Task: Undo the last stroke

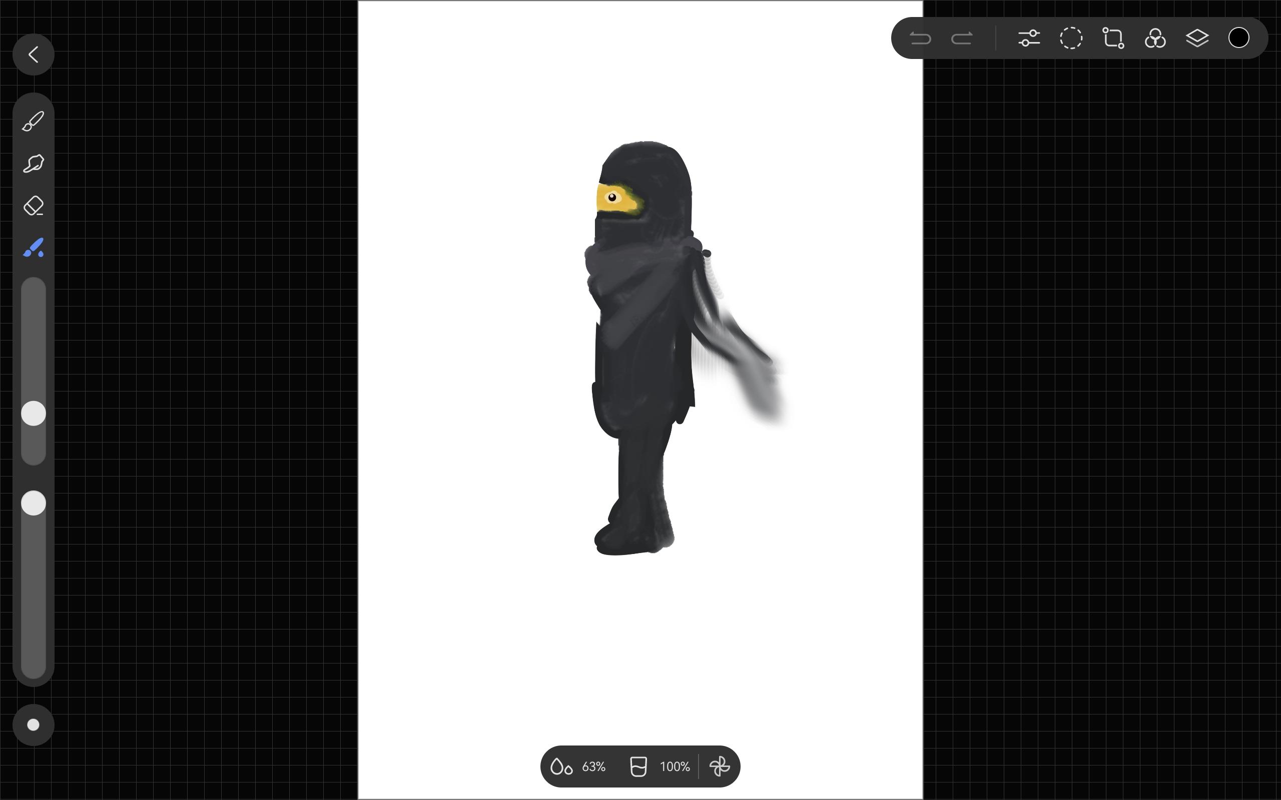Action: click(x=920, y=38)
